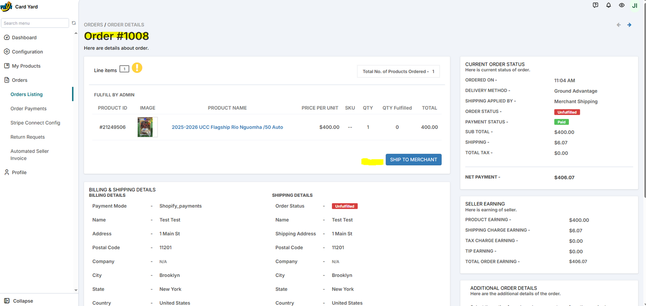Click the notification bell icon
The image size is (646, 306).
608,5
